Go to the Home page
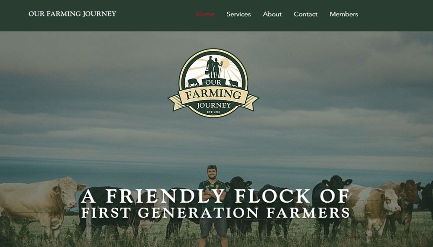433x247 pixels. 205,14
